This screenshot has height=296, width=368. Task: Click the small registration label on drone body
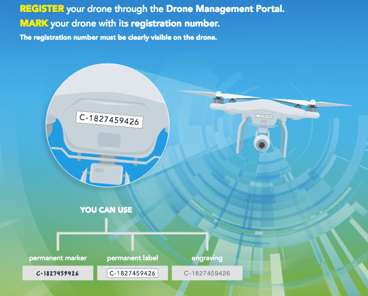click(264, 116)
